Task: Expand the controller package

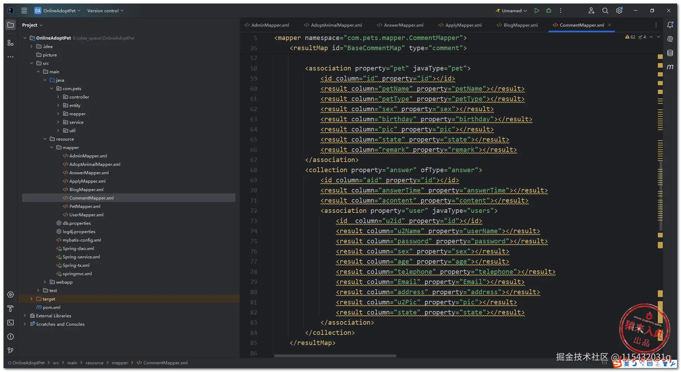Action: click(x=58, y=97)
